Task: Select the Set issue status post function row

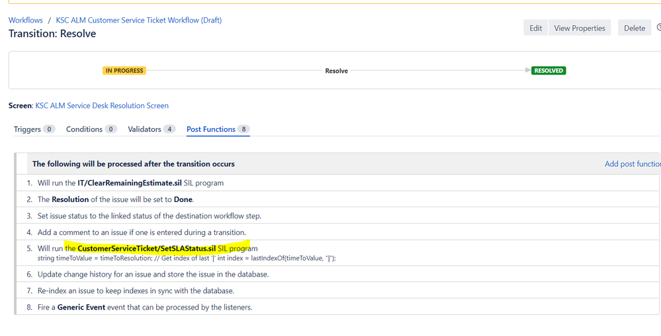Action: (337, 216)
